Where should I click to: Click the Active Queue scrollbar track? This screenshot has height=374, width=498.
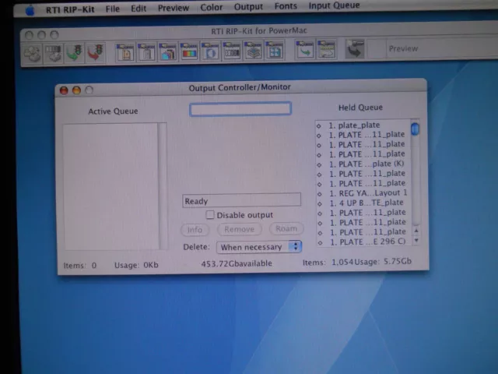tap(163, 186)
